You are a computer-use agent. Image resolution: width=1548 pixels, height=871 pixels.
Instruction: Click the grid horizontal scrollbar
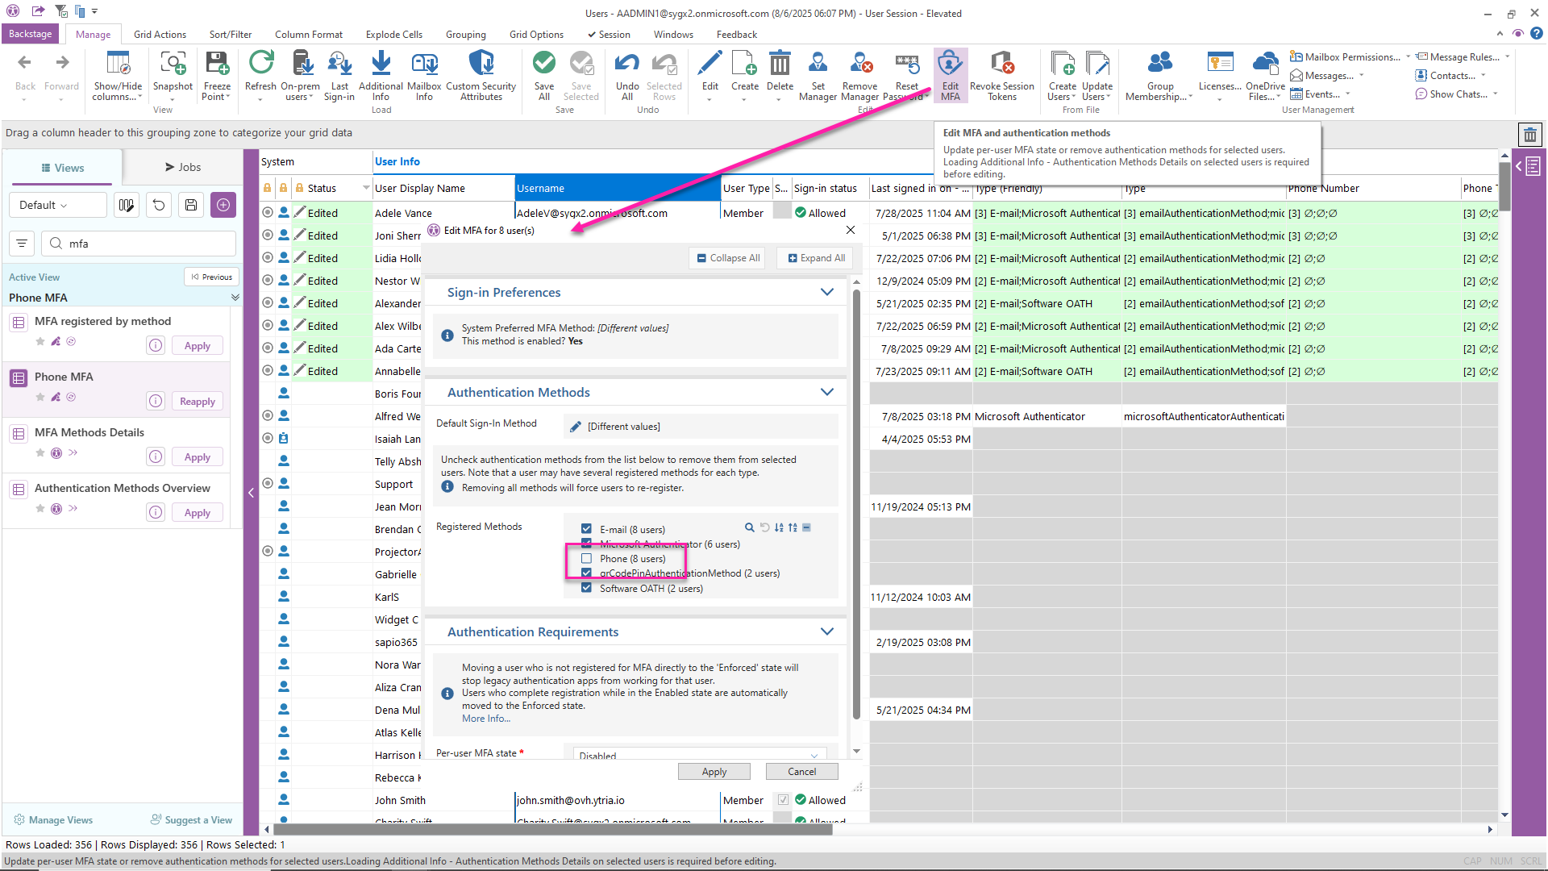click(x=552, y=829)
